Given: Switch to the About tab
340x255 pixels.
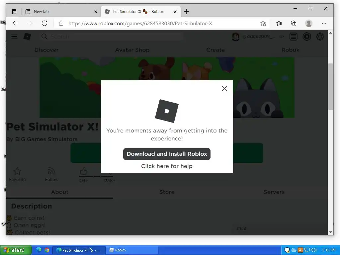Looking at the screenshot, I should click(x=60, y=192).
